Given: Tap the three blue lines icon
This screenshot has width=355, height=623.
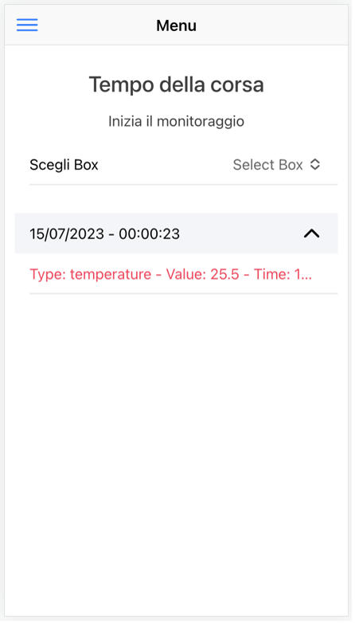Looking at the screenshot, I should 27,25.
